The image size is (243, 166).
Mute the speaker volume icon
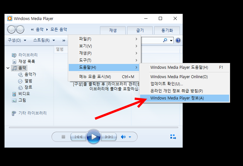pos(123,137)
